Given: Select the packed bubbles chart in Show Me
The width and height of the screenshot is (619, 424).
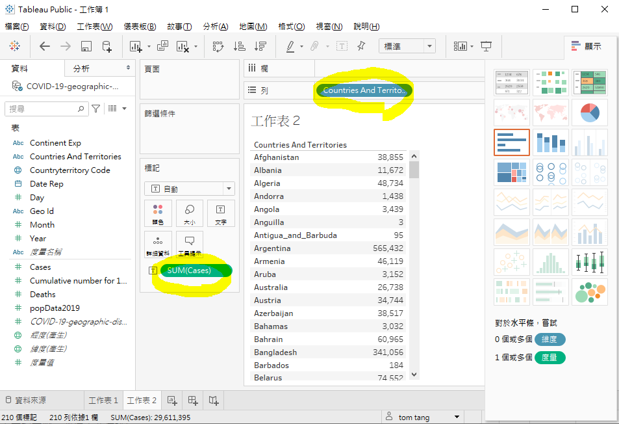Looking at the screenshot, I should pos(590,292).
